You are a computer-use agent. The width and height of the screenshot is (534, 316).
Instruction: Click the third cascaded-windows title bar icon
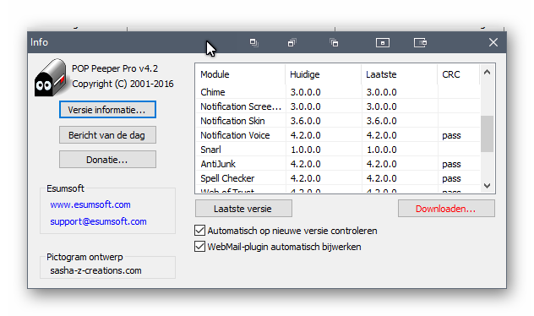tap(334, 42)
